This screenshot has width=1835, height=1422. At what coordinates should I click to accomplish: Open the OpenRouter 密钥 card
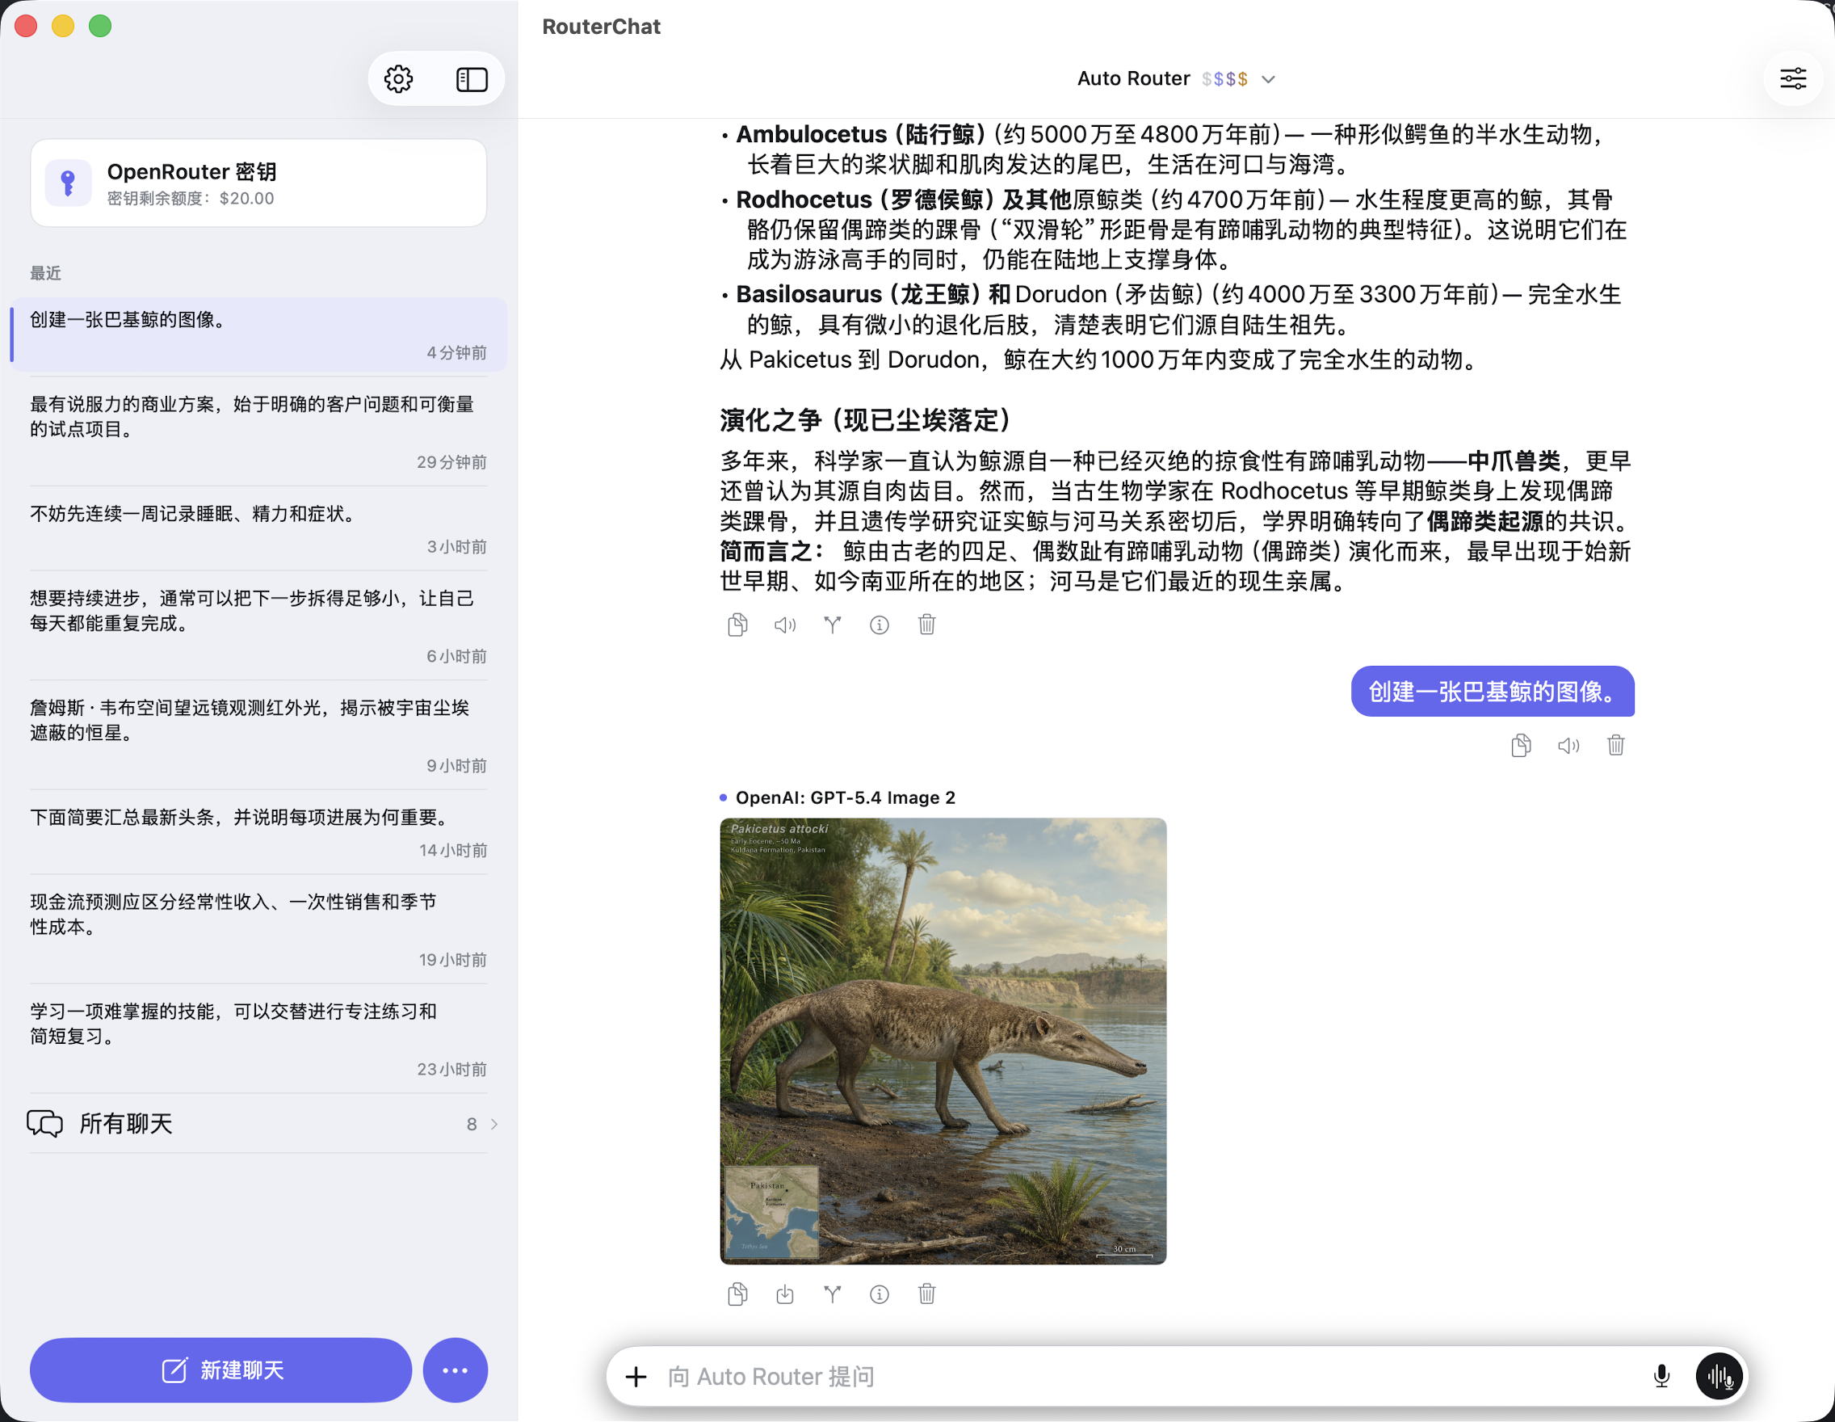point(258,183)
